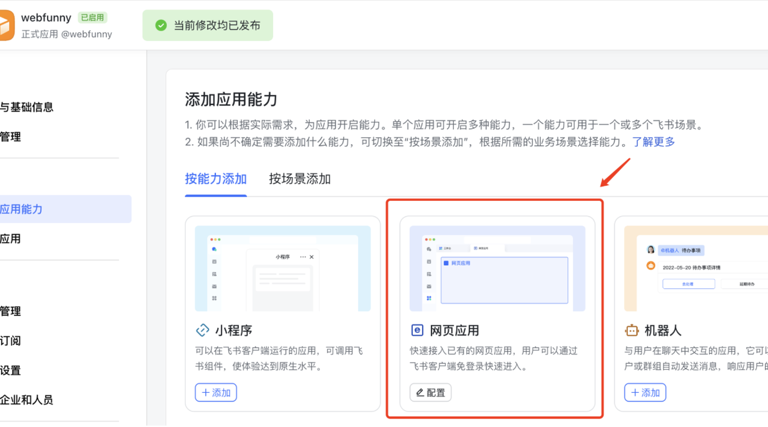Viewport: 768px width, 427px height.
Task: Click the 添加应用能力 heading
Action: click(231, 99)
